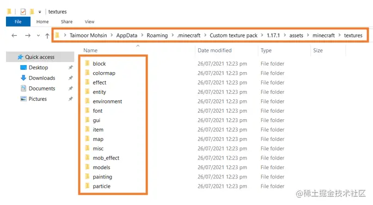
Task: Select the item folder icon
Action: pyautogui.click(x=87, y=130)
